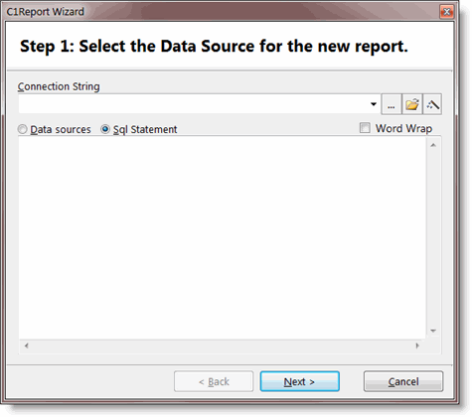Click the disabled Back button
Viewport: 472px width, 417px height.
pyautogui.click(x=214, y=381)
